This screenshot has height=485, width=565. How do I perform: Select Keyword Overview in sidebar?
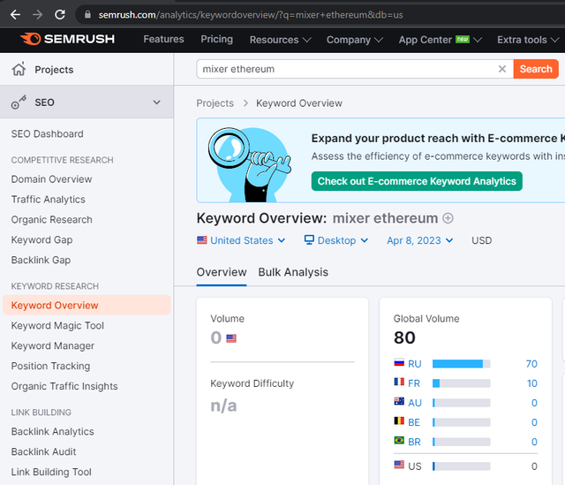pyautogui.click(x=87, y=305)
